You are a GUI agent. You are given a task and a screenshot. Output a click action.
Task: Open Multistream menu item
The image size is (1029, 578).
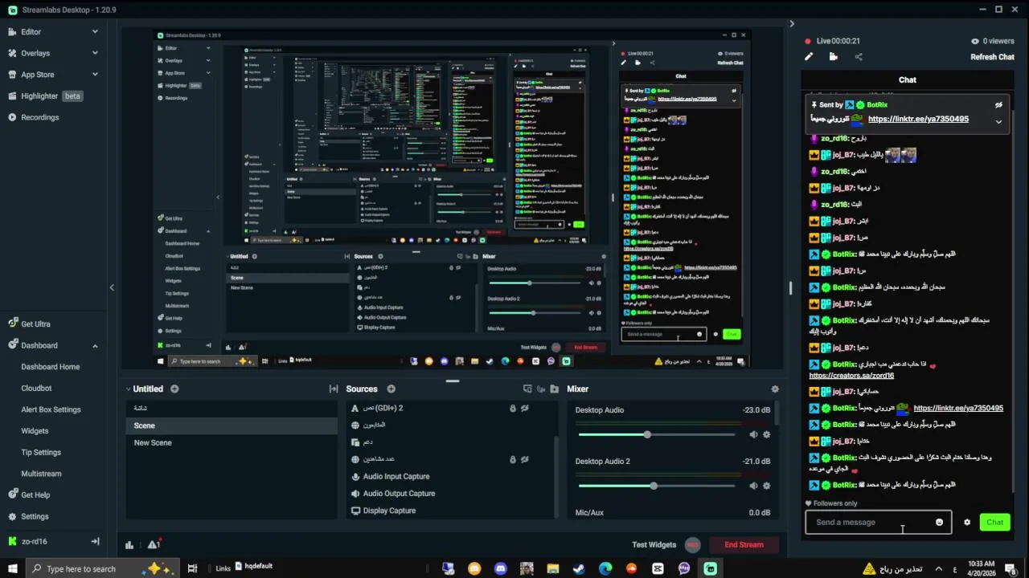pos(41,474)
